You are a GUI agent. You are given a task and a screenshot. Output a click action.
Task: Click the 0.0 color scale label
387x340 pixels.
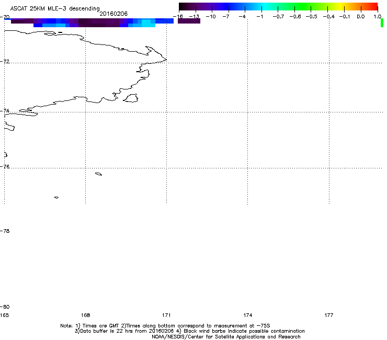361,17
